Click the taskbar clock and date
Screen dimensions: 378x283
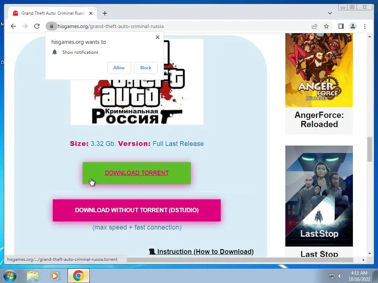359,276
